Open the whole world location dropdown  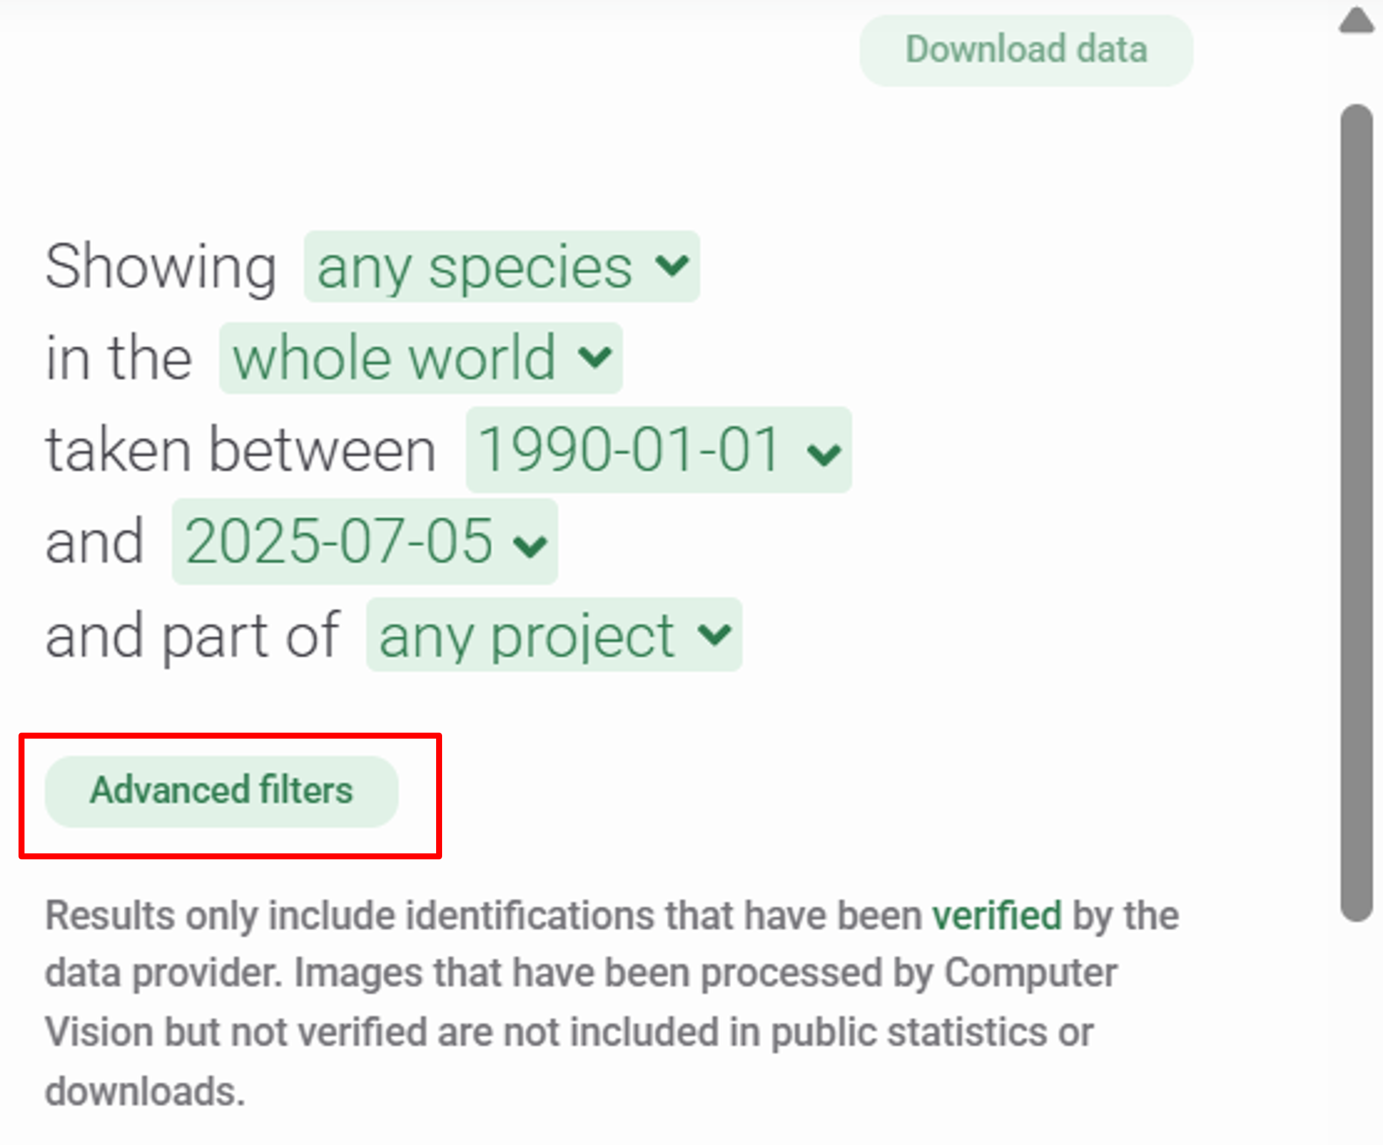[395, 359]
